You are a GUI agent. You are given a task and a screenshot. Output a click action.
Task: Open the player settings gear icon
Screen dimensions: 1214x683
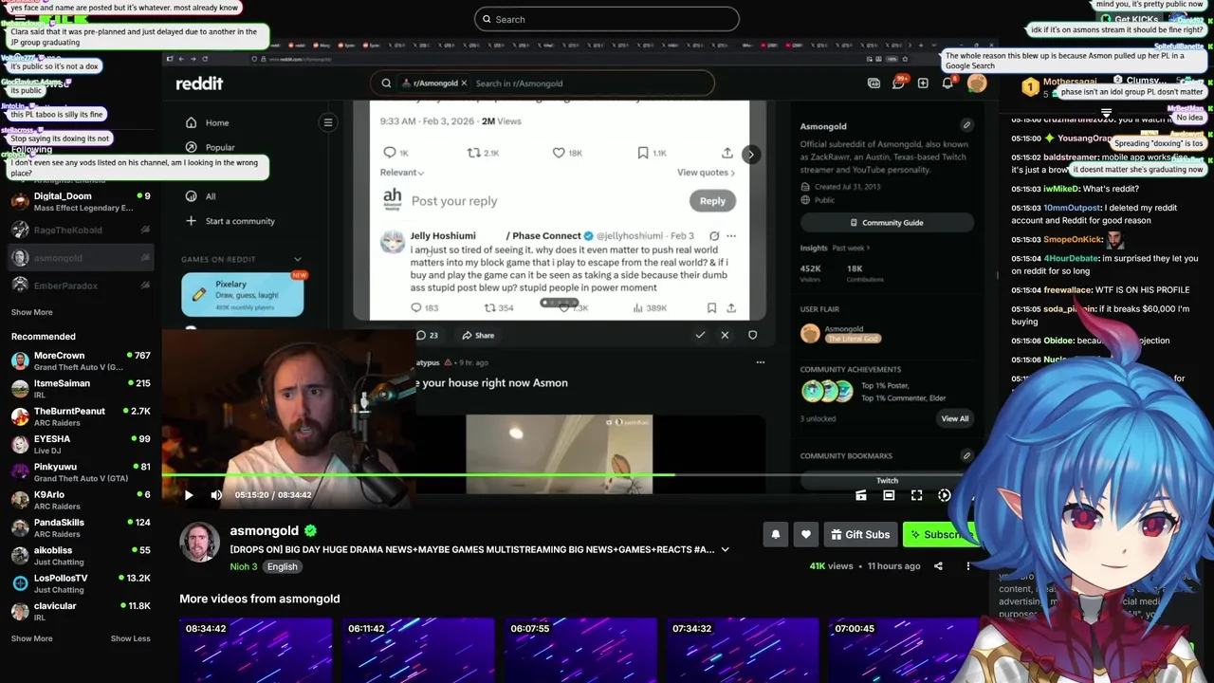945,495
